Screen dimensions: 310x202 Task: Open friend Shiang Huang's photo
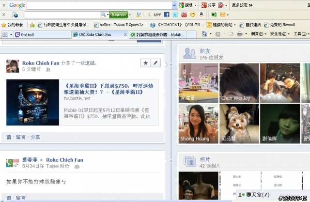click(x=198, y=124)
